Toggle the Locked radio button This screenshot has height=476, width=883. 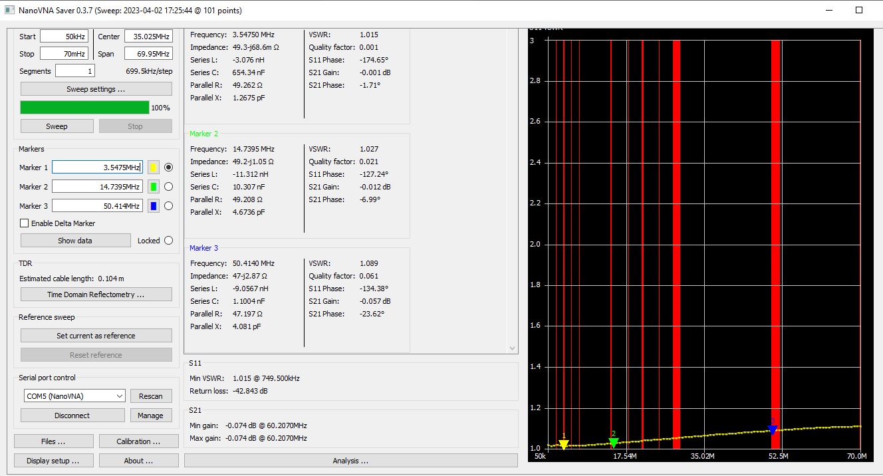168,241
